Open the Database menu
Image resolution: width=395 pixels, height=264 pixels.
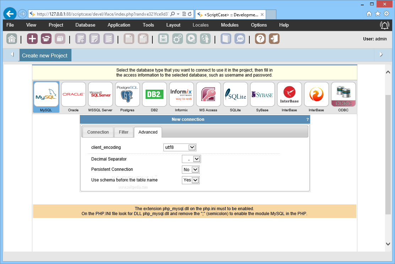pyautogui.click(x=85, y=25)
